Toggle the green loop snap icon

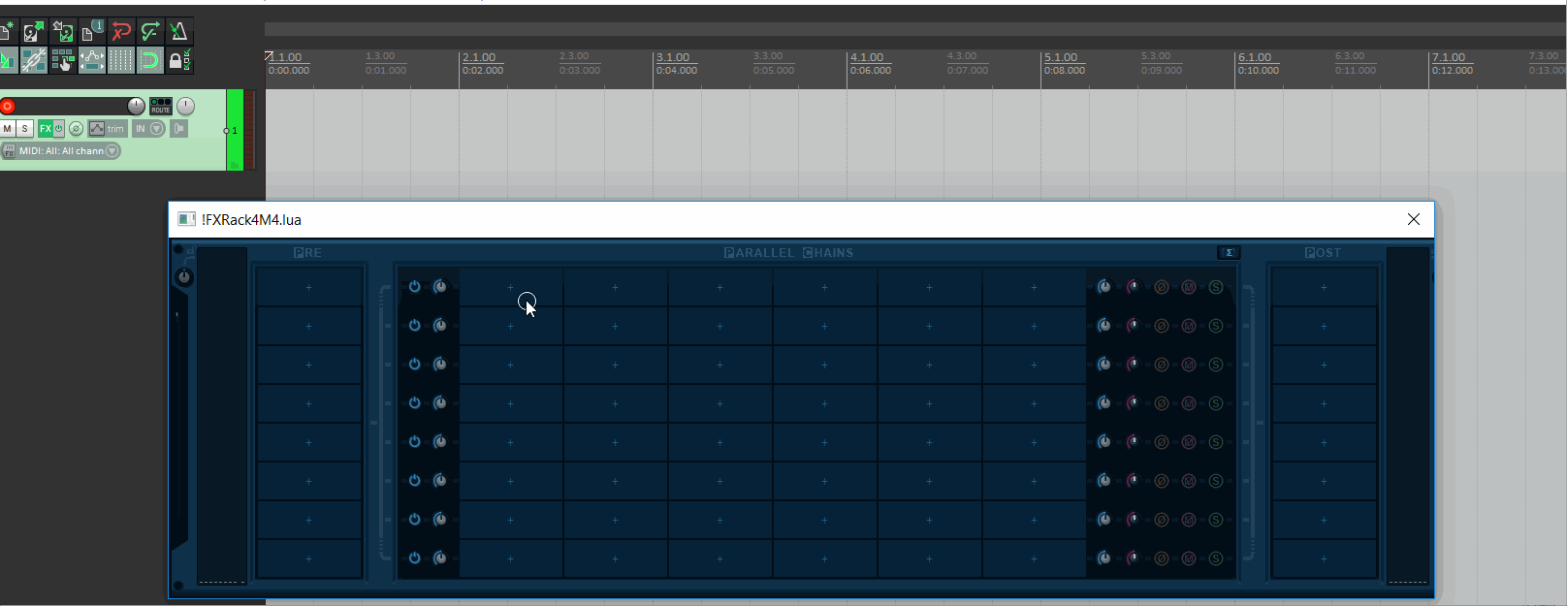(149, 61)
